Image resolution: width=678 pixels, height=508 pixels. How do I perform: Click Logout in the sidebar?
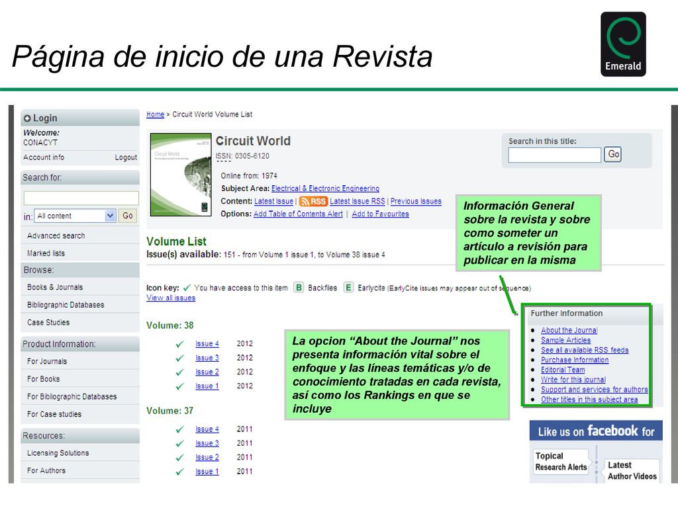[126, 157]
